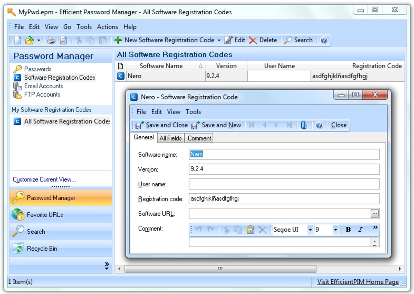The width and height of the screenshot is (414, 294).
Task: Click the Previous record arrow icon
Action: (264, 125)
